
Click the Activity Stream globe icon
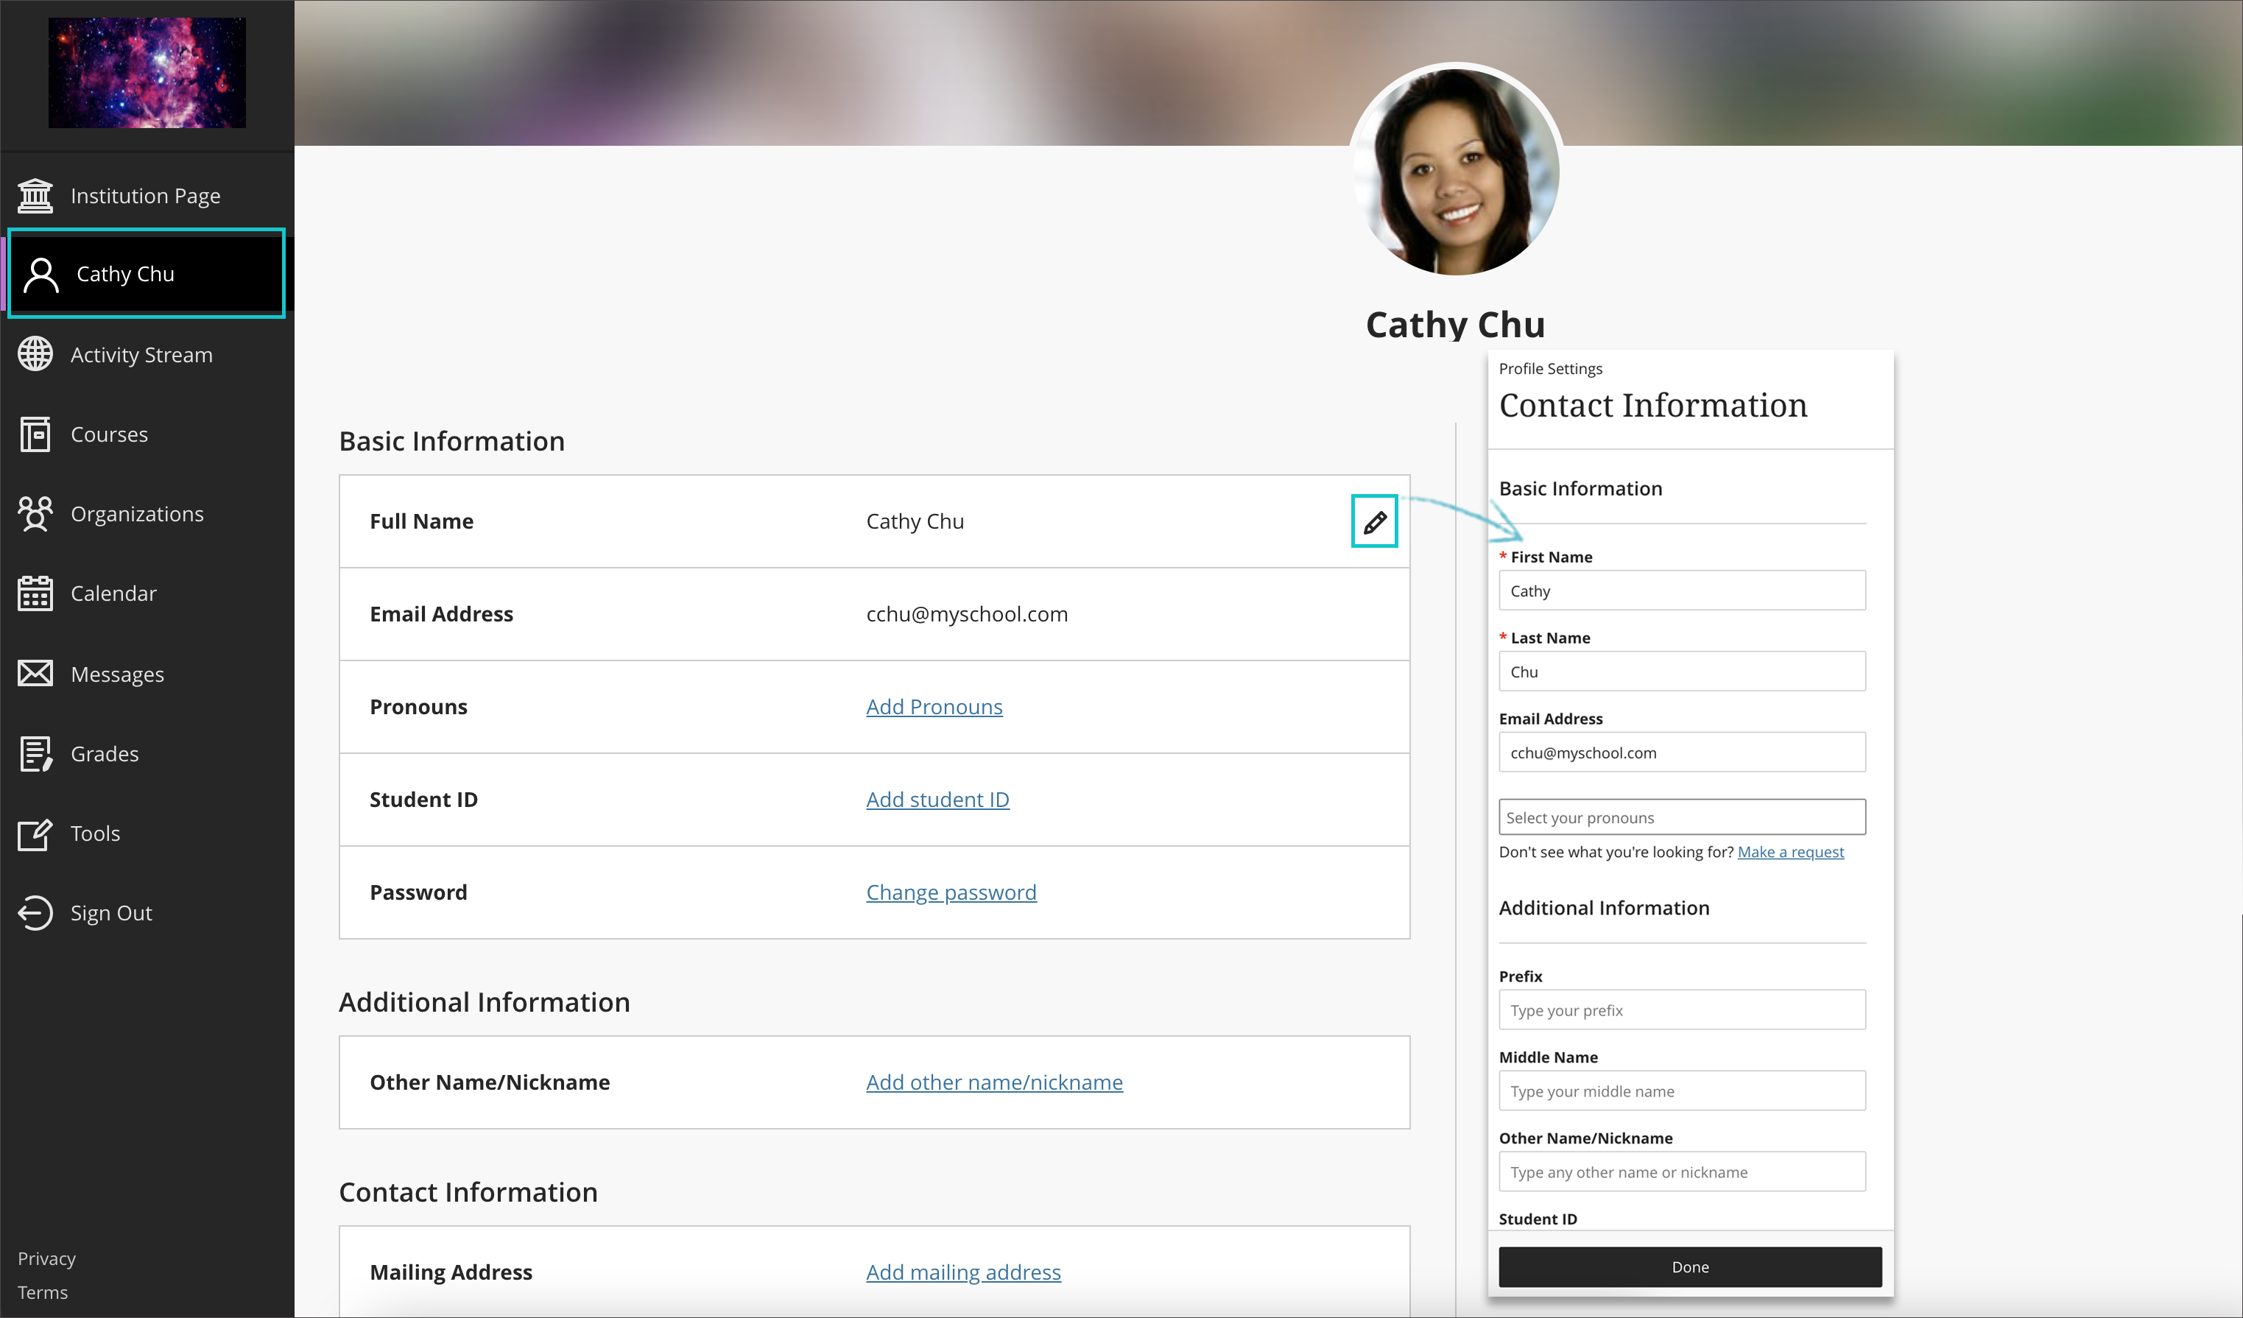[35, 354]
